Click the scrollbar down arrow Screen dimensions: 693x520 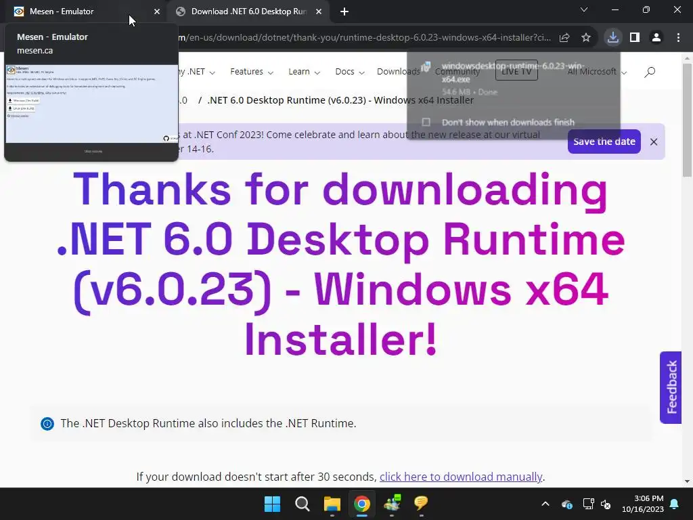click(688, 481)
